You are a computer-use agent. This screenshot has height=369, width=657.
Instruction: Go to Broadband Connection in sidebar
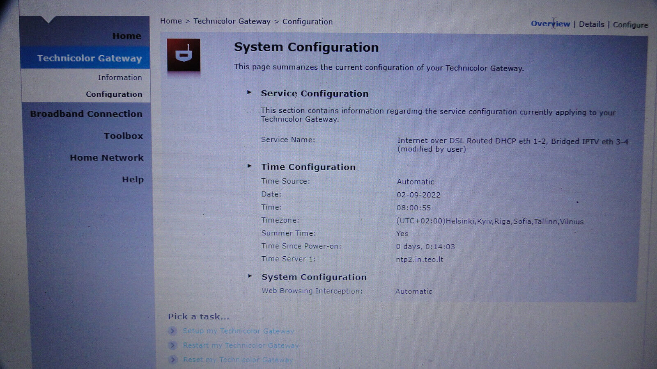click(86, 114)
